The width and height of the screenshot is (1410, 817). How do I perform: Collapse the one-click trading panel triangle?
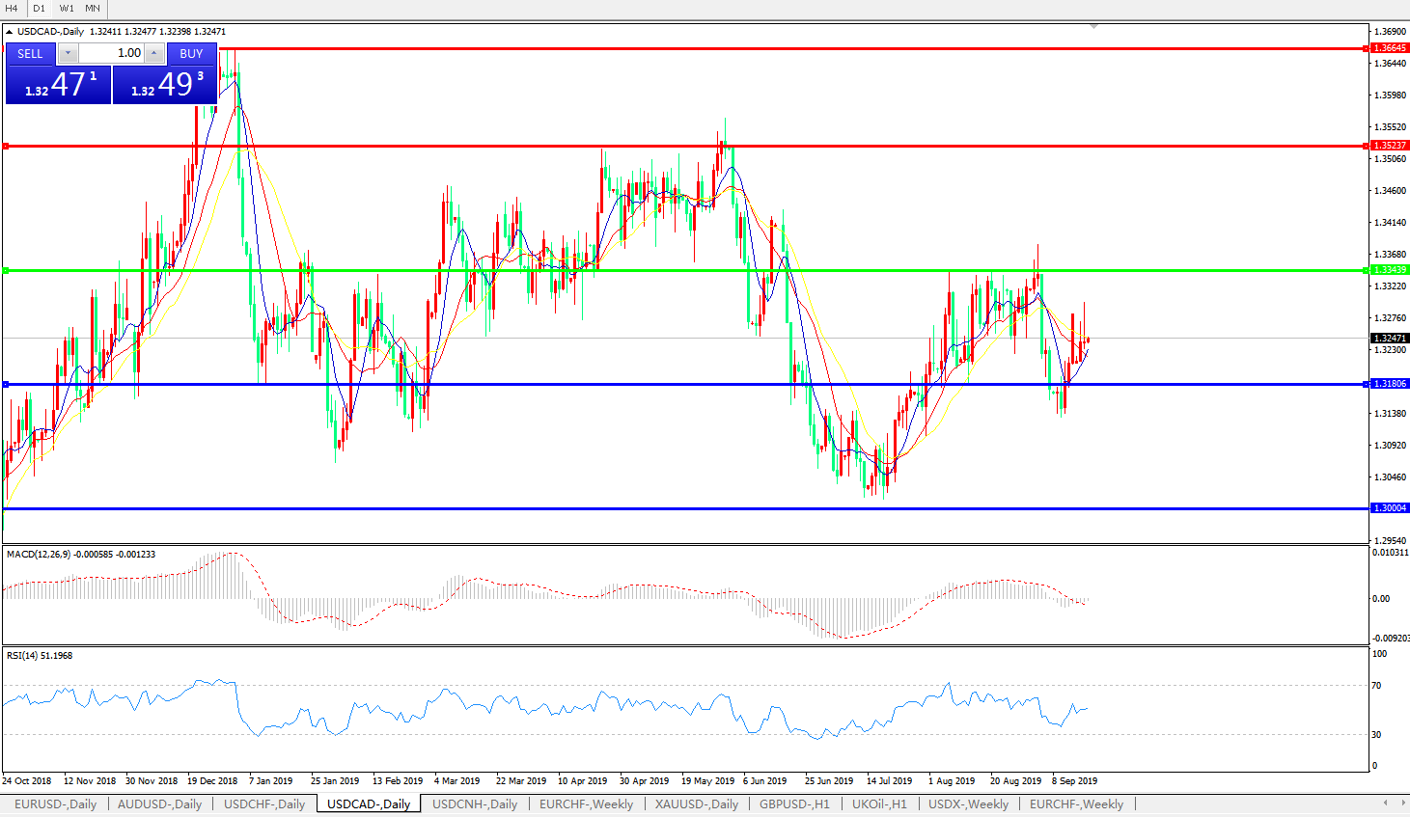(10, 32)
